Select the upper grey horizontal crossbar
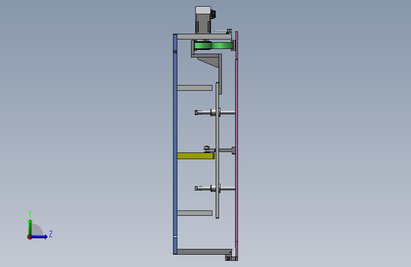This screenshot has width=411, height=267. (195, 88)
